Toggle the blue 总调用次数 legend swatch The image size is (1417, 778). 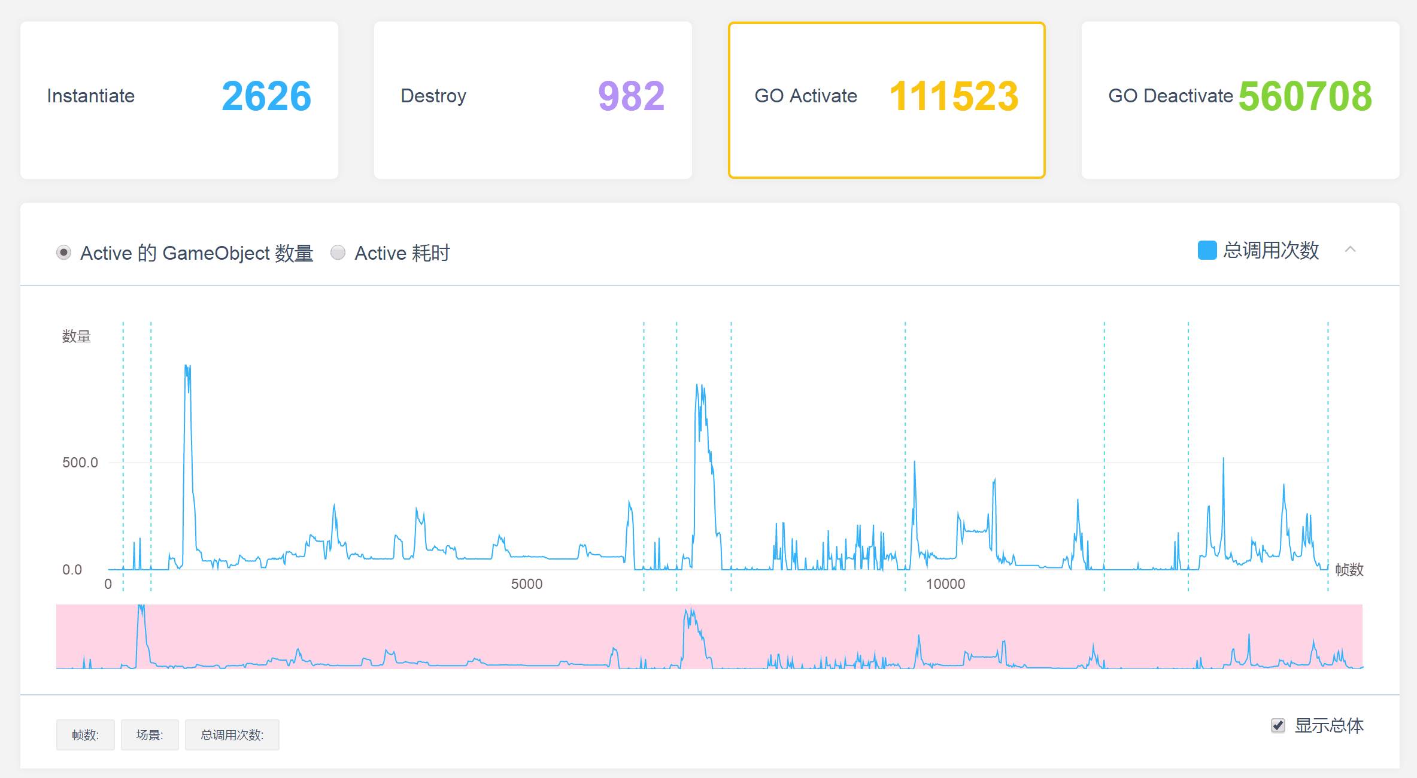(x=1206, y=250)
